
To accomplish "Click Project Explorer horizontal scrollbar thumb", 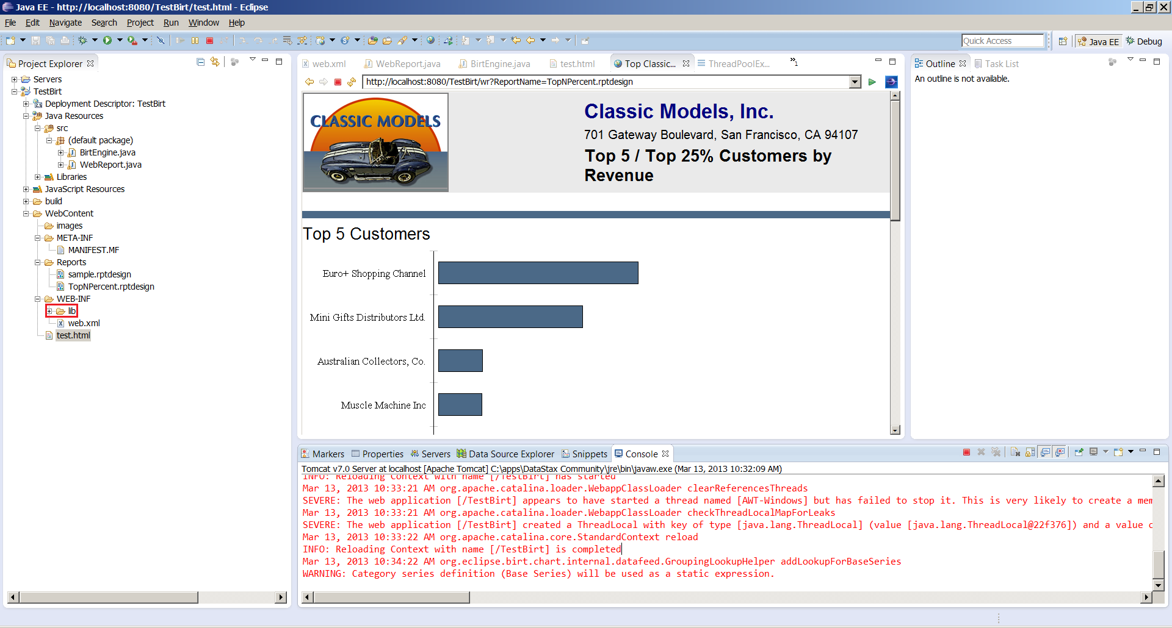I will coord(109,598).
